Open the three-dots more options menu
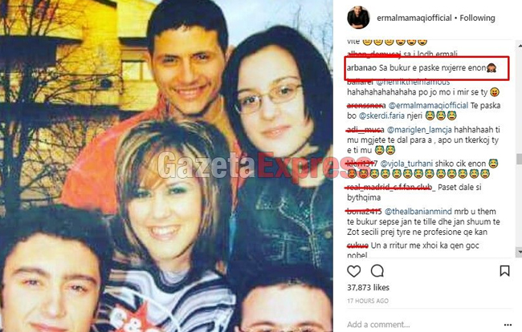522x332 pixels. [508, 325]
